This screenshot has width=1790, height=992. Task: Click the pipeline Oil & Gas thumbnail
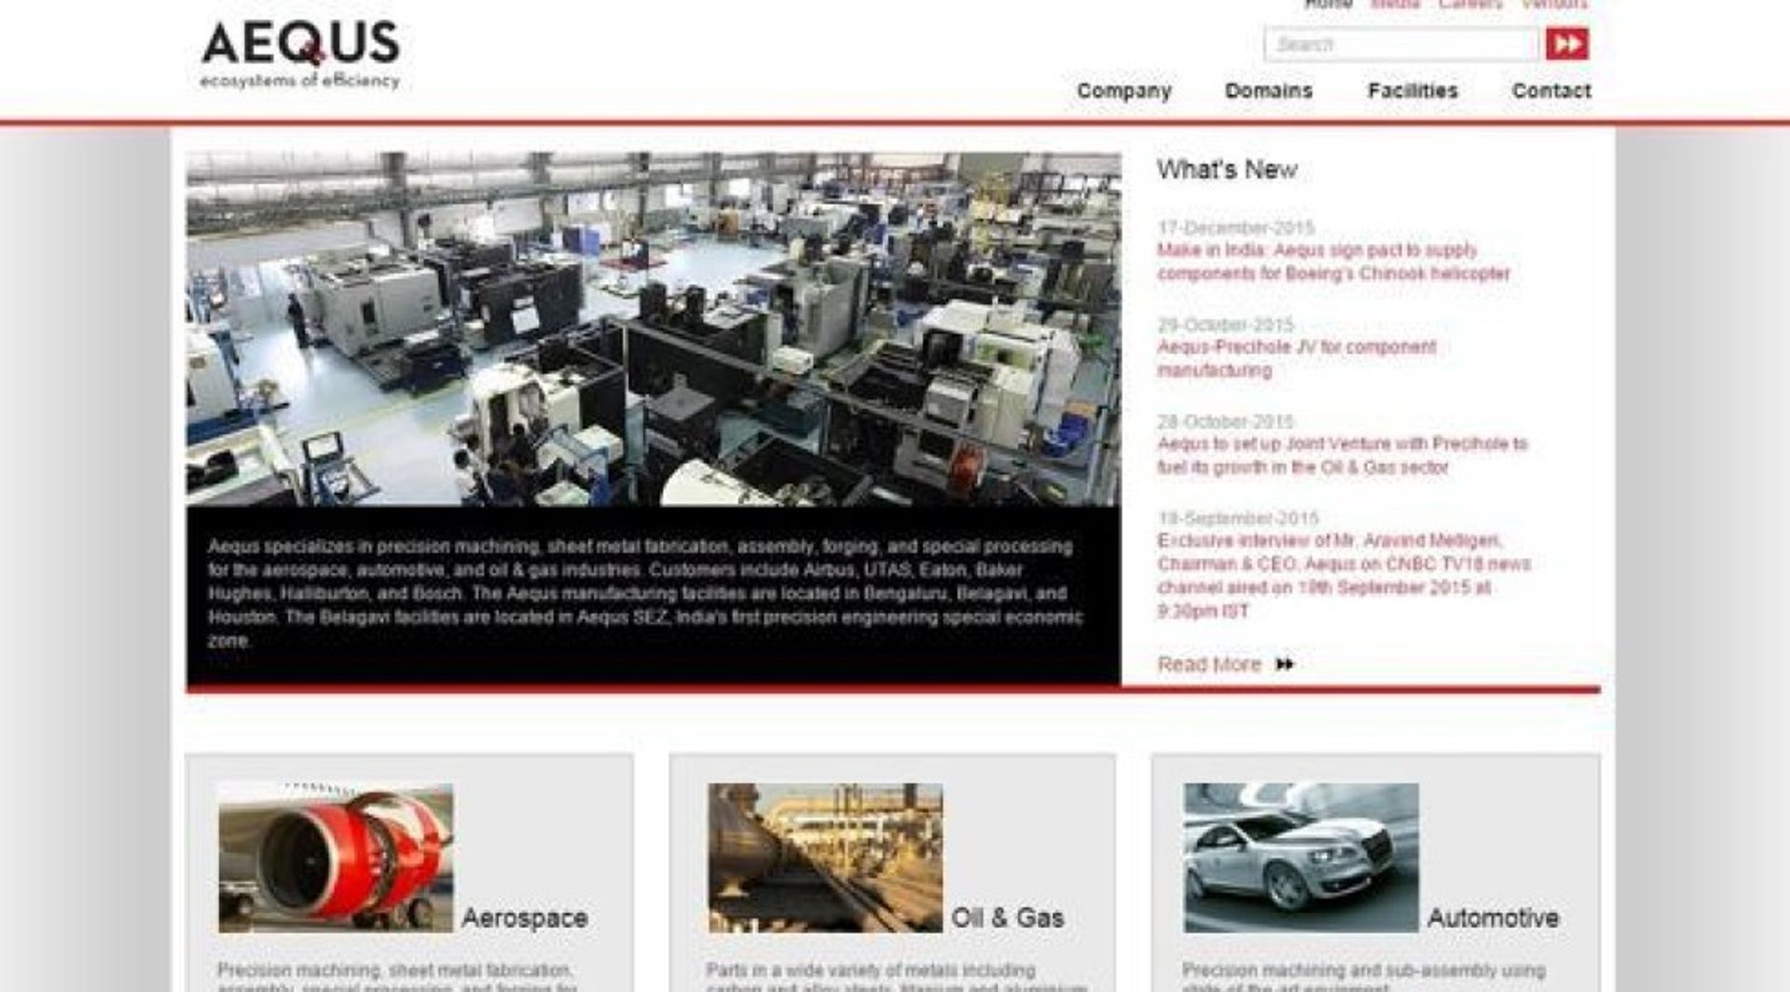click(825, 858)
